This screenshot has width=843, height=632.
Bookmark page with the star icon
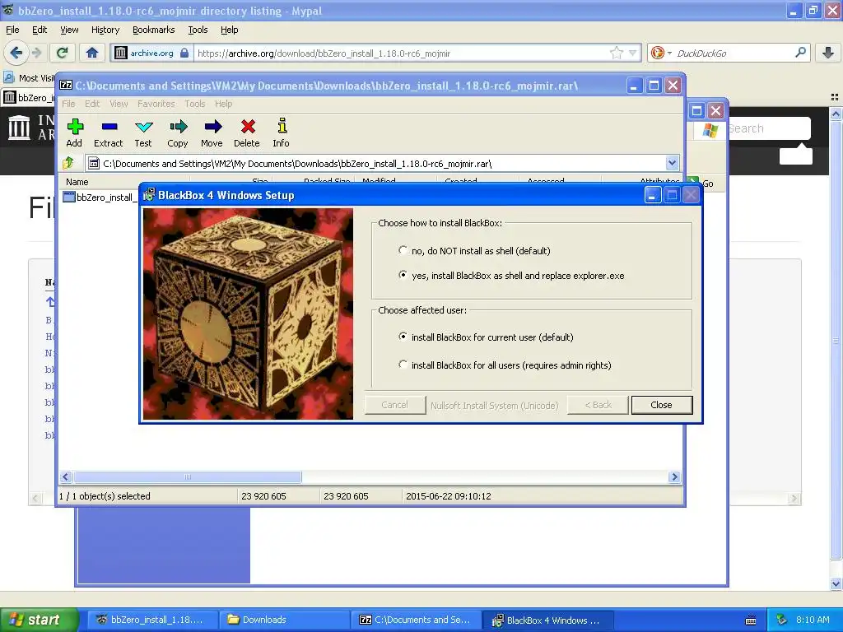click(616, 53)
